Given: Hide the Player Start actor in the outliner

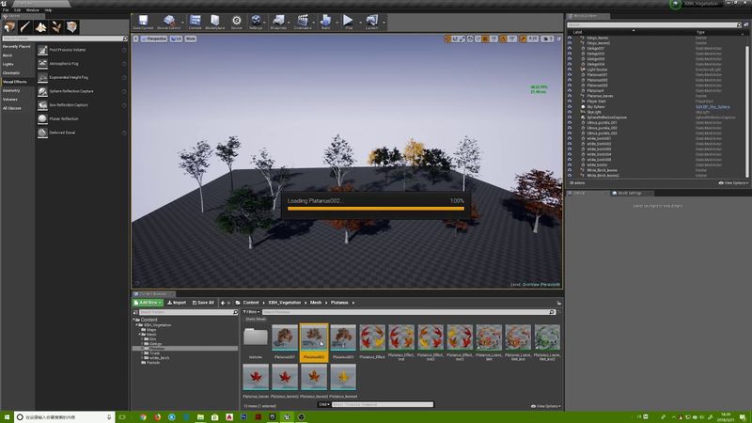Looking at the screenshot, I should coord(571,102).
